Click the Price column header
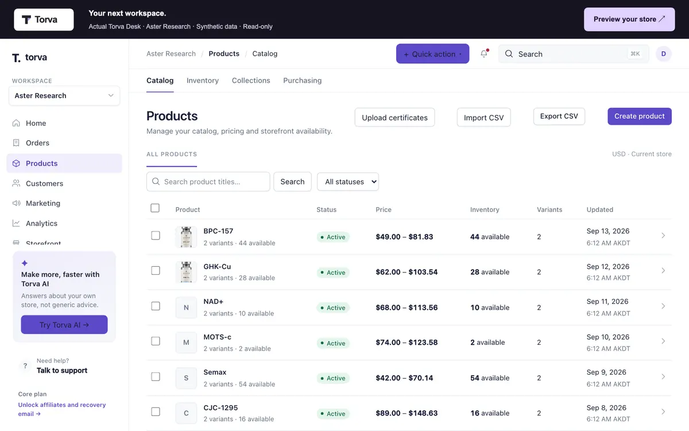Viewport: 689px width, 431px height. coord(384,210)
